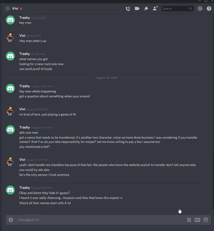
Task: Click Trashy username above 'what names you got'
Action: [24, 54]
